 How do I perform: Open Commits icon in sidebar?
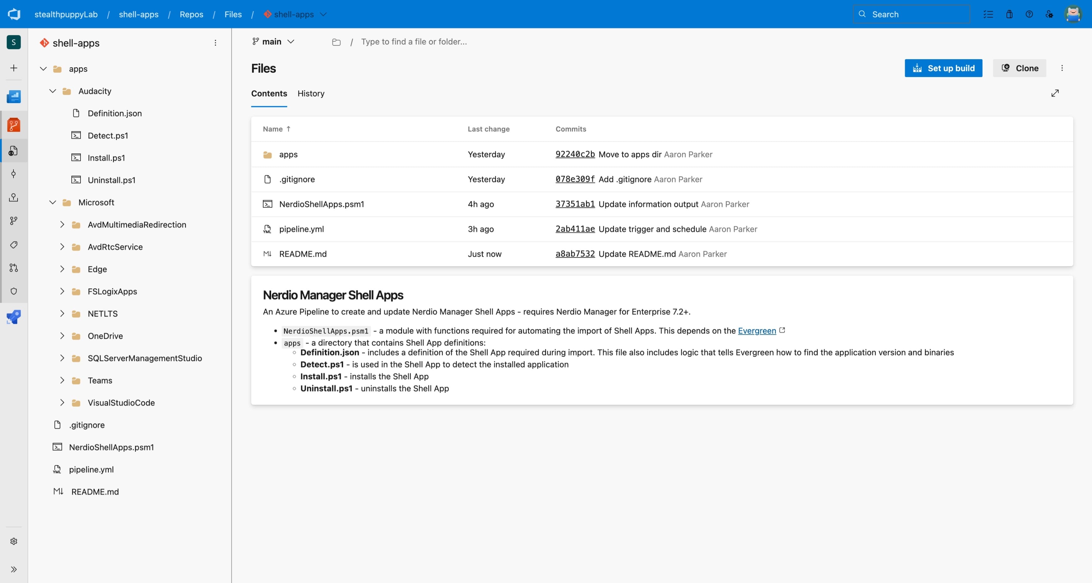tap(13, 173)
